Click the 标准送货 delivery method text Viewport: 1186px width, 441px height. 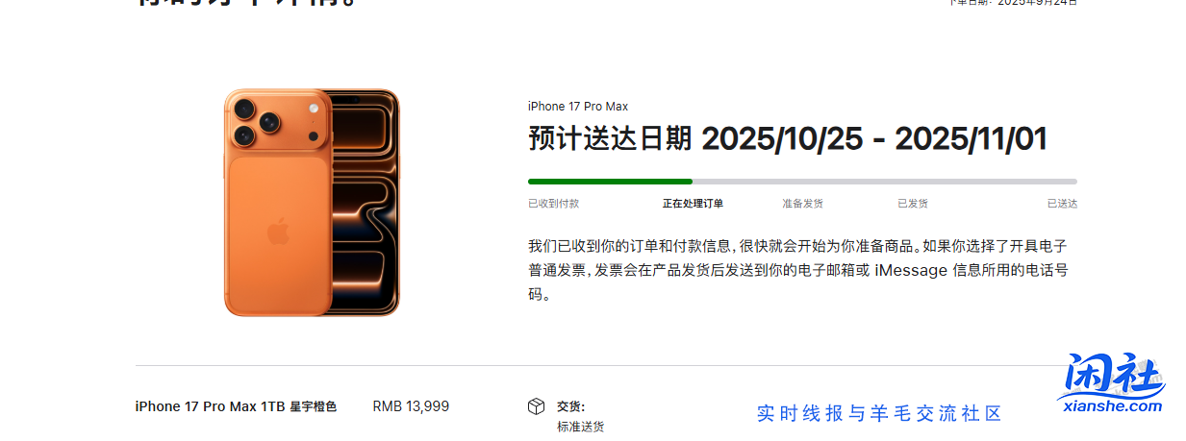tap(580, 427)
